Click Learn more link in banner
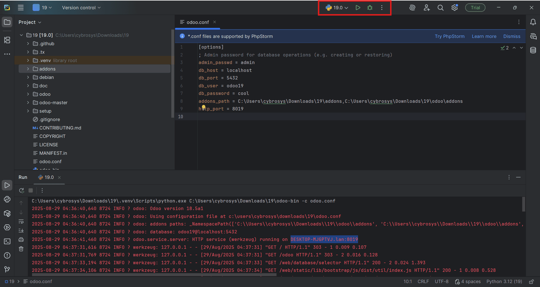This screenshot has width=540, height=287. click(x=484, y=36)
